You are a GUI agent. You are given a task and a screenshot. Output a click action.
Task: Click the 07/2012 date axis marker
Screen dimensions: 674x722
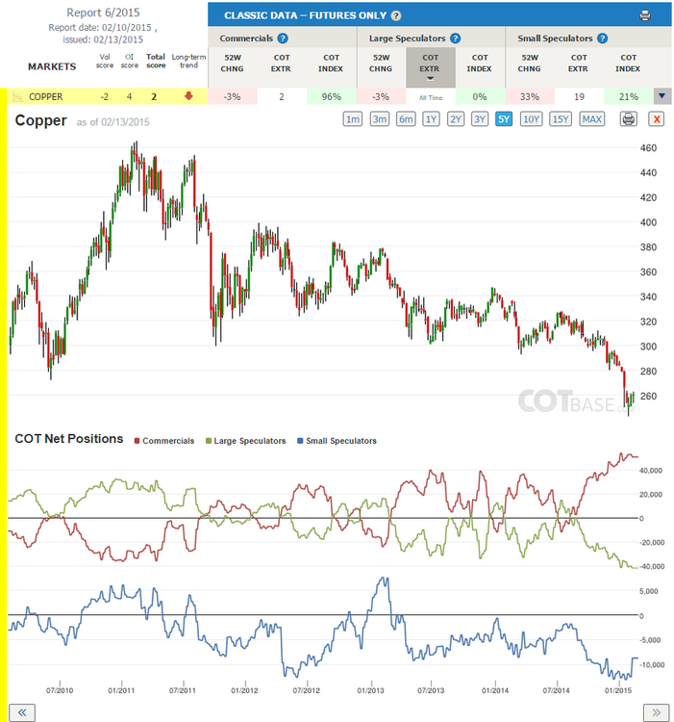(306, 690)
